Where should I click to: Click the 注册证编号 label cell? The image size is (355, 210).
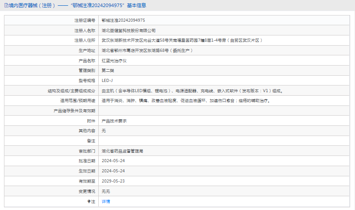tap(51, 20)
